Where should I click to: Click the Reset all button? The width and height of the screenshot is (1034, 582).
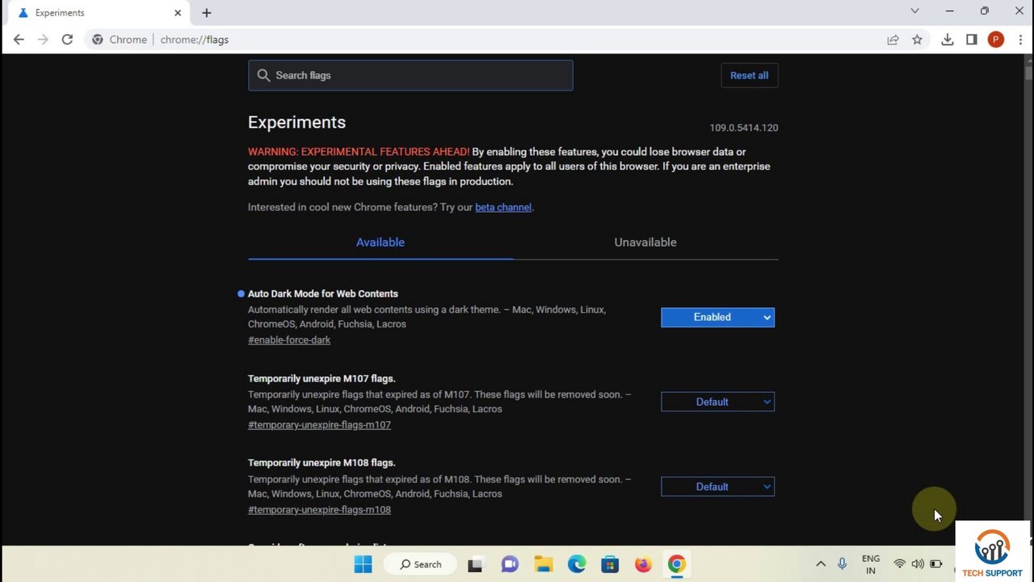pyautogui.click(x=749, y=75)
